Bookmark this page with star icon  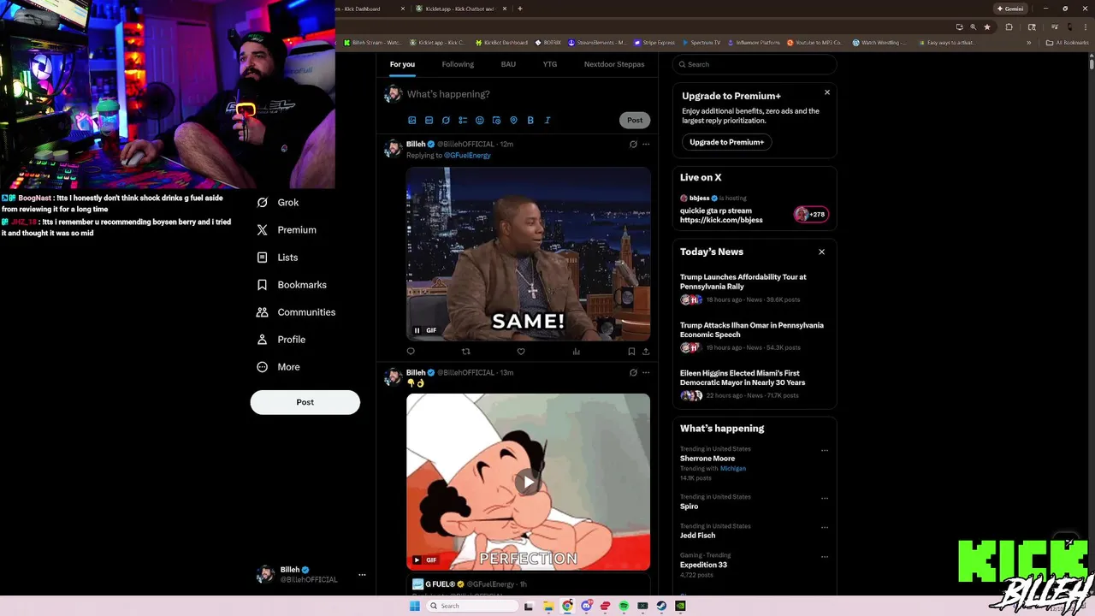tap(987, 27)
